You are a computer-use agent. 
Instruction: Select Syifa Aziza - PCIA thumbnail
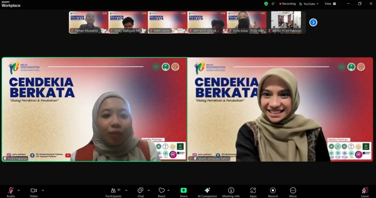247,22
